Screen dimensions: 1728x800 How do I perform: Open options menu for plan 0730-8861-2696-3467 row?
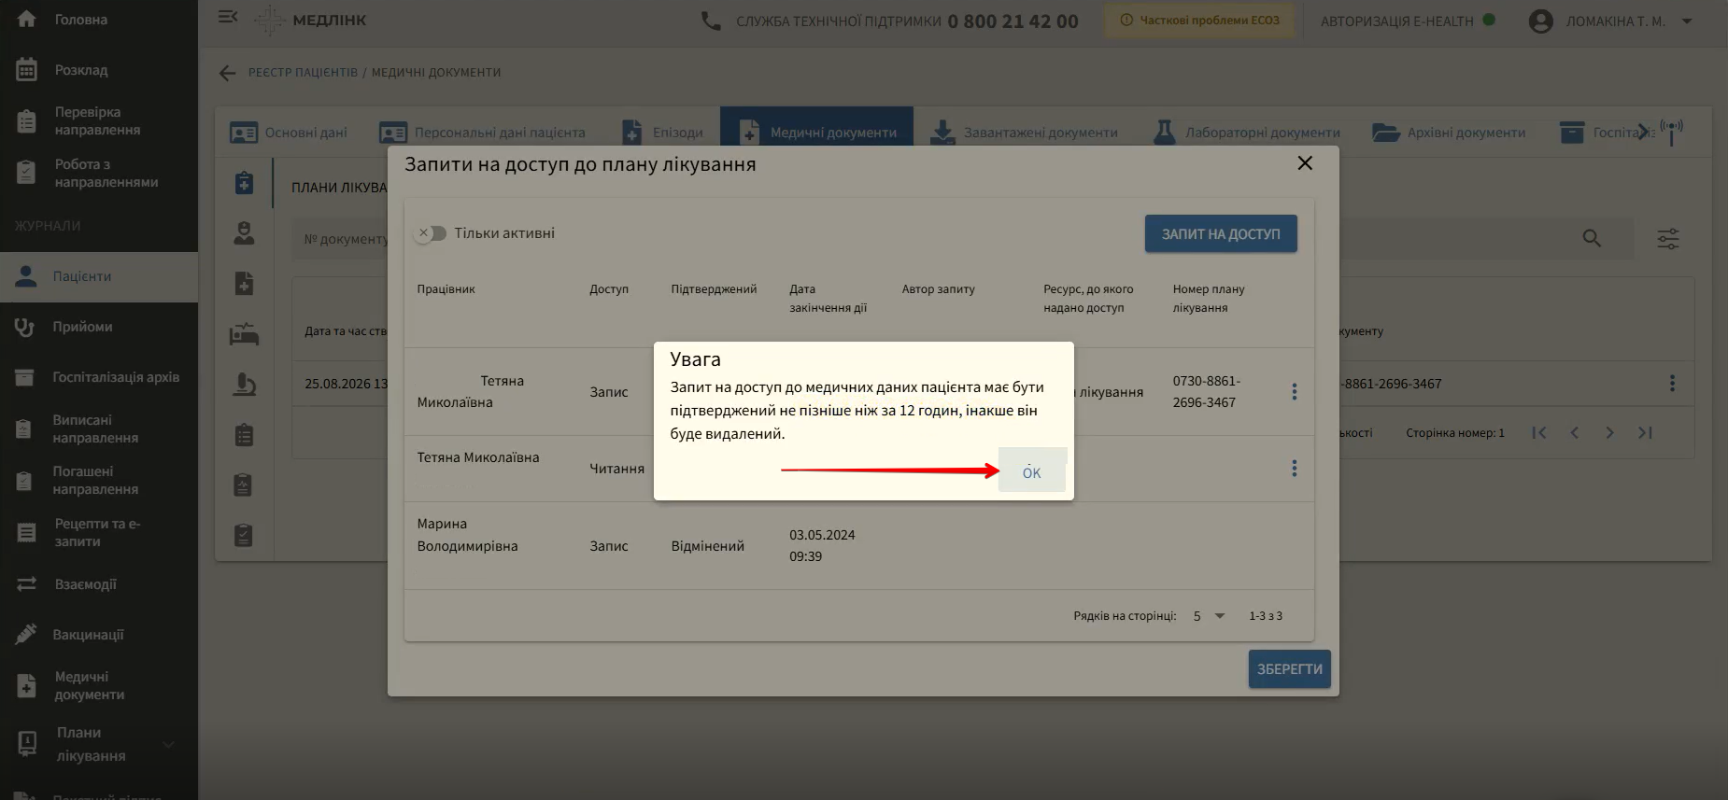[x=1294, y=392]
